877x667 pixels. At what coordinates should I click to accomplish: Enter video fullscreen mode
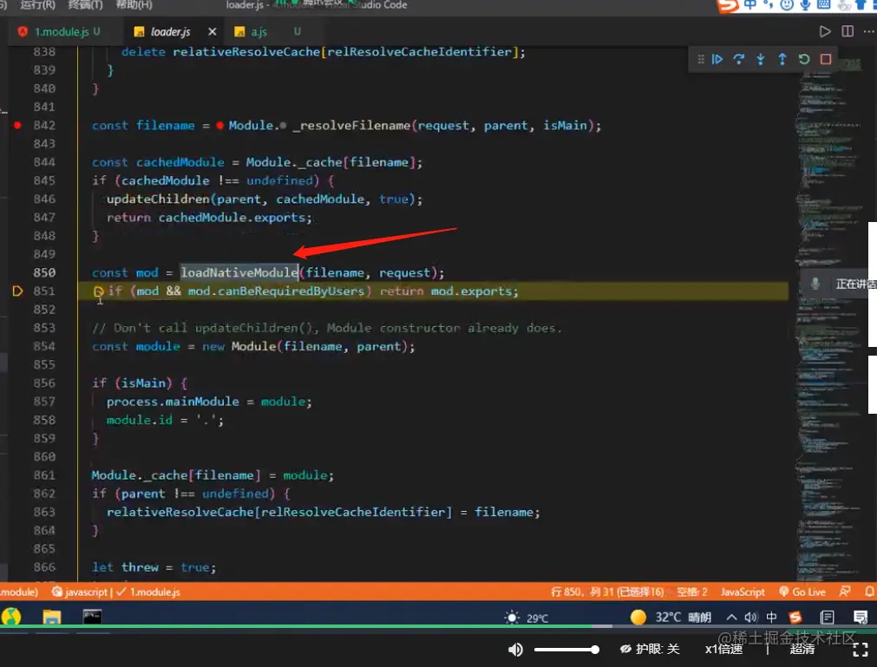[x=861, y=650]
